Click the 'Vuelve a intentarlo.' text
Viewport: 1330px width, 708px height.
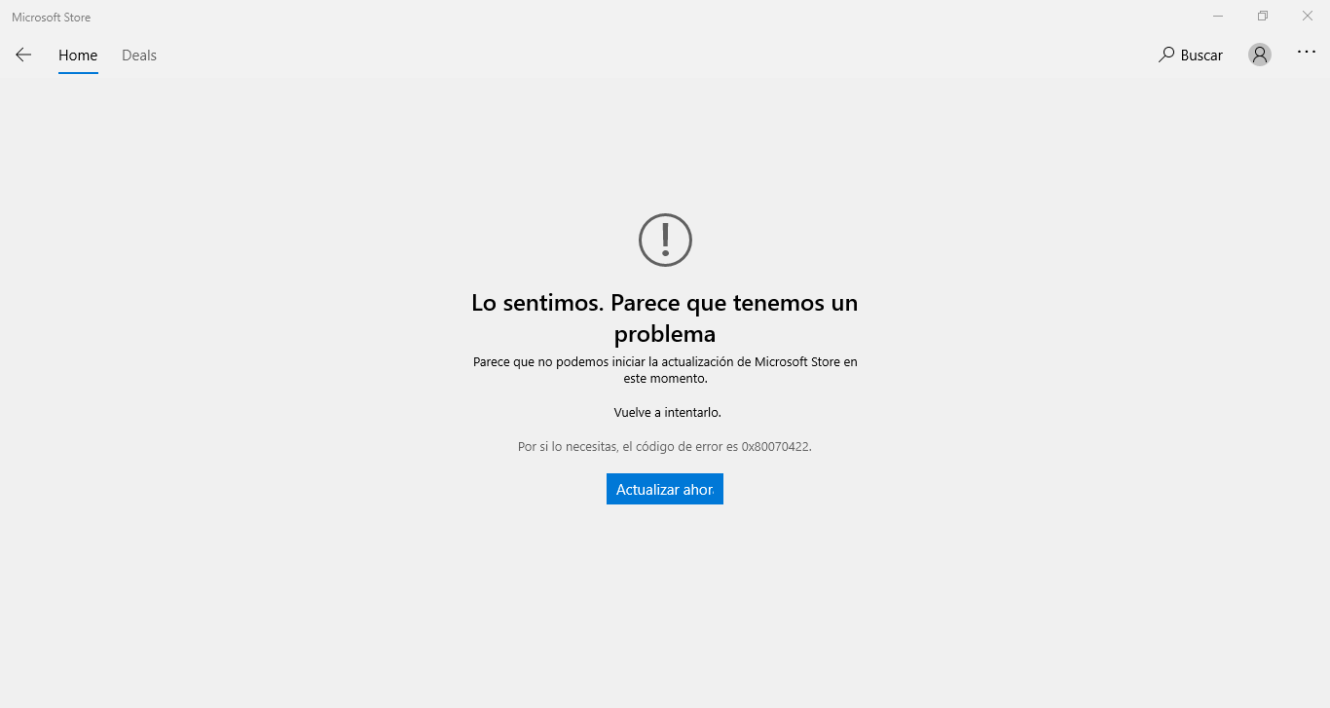pyautogui.click(x=668, y=413)
